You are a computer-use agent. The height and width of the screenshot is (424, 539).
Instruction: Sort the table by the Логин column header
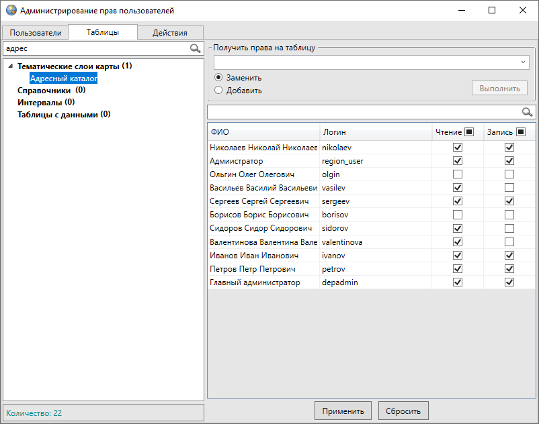374,131
